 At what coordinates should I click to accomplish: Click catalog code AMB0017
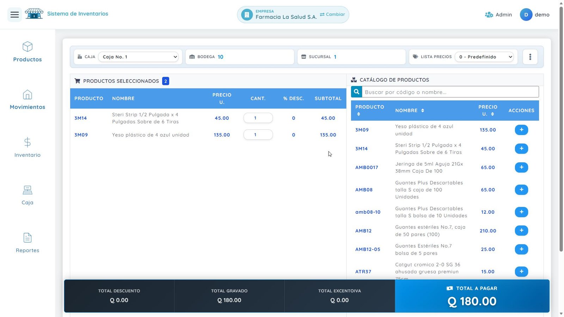pyautogui.click(x=367, y=167)
